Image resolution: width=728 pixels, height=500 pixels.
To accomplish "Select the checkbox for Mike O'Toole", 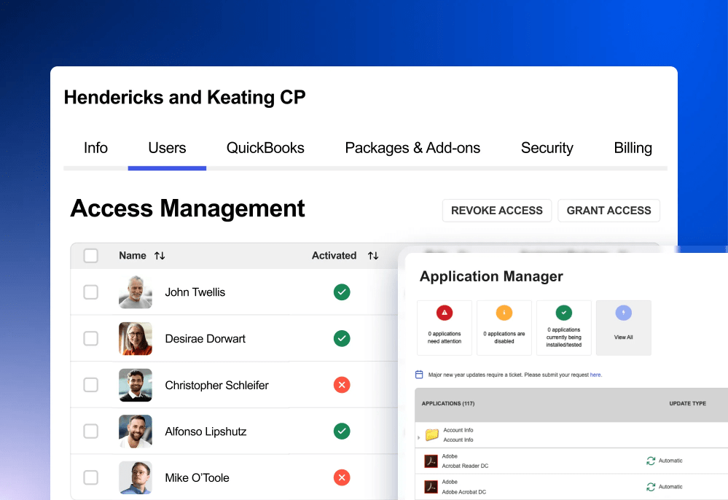I will [90, 477].
